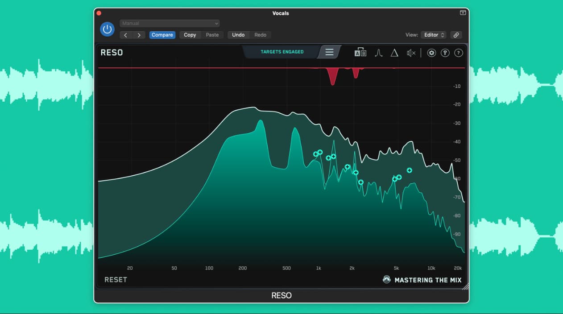Click the Mastering The Mix logo

pyautogui.click(x=422, y=280)
